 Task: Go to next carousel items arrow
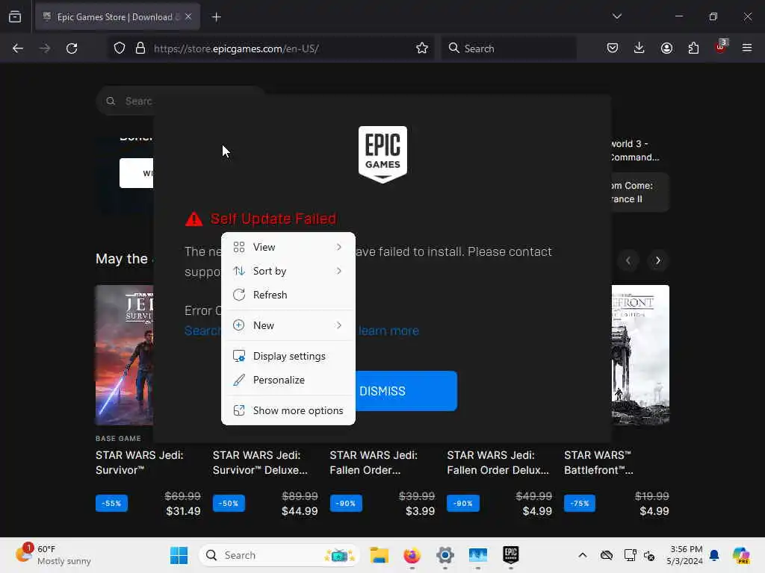657,260
